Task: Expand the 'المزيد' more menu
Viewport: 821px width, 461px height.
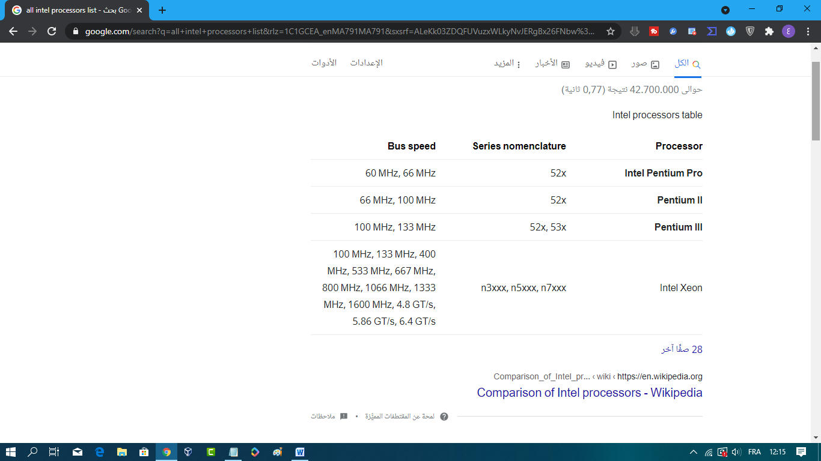Action: click(x=508, y=64)
